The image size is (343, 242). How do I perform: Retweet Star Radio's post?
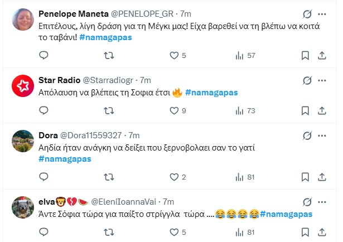point(109,110)
